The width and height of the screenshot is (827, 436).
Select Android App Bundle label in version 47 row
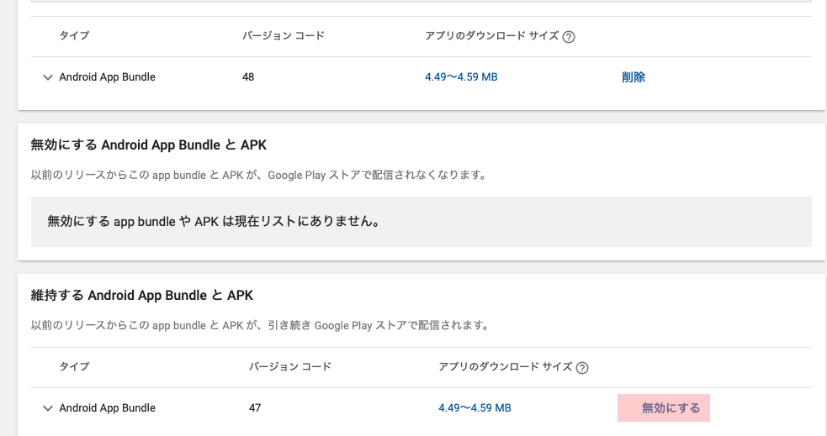click(107, 408)
